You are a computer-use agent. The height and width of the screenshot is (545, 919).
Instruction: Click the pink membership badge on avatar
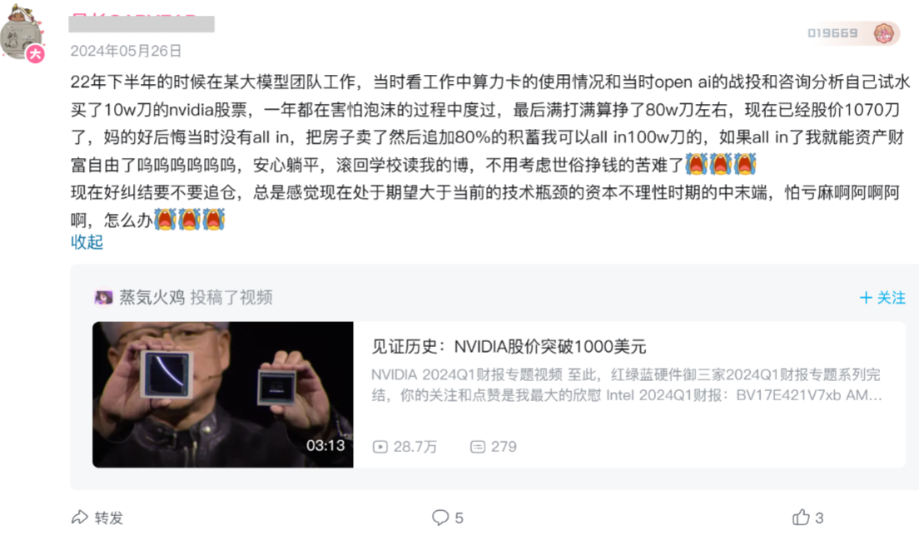35,54
